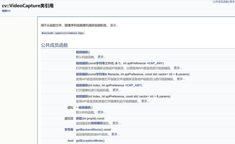This screenshot has width=235, height=144.
Task: Click 更多... after the class description sentence
Action: (114, 25)
